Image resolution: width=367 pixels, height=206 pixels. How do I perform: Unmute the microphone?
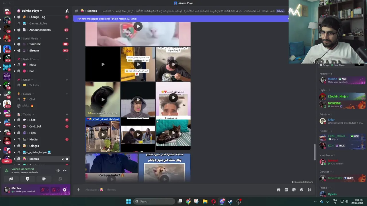[x=43, y=190]
